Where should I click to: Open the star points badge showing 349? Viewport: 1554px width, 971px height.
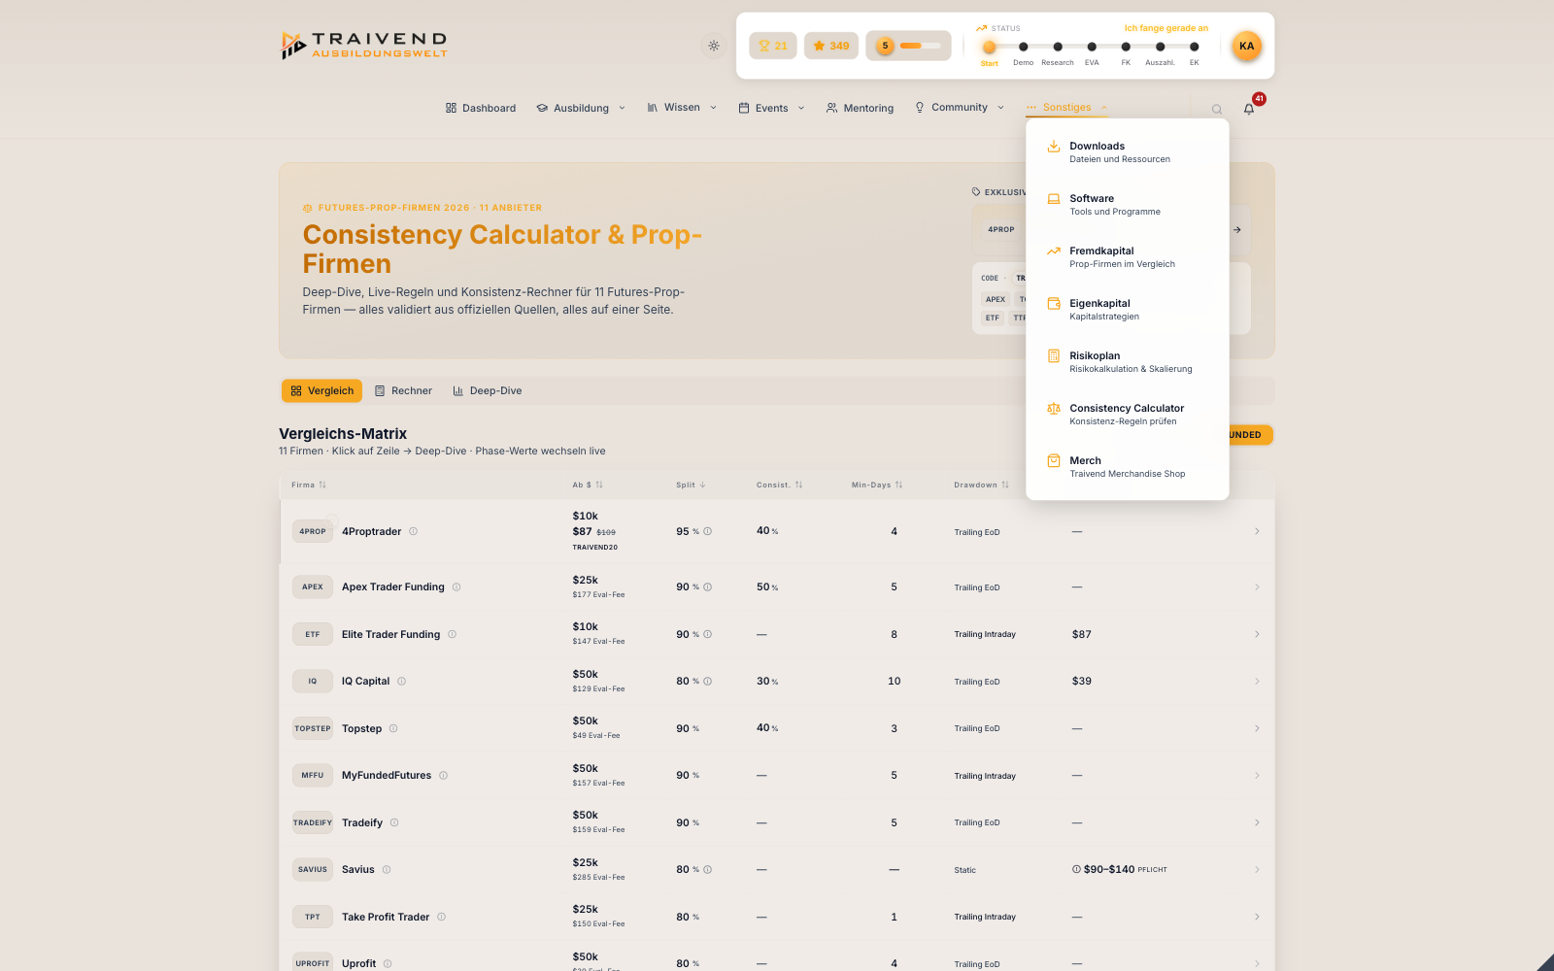pos(831,46)
